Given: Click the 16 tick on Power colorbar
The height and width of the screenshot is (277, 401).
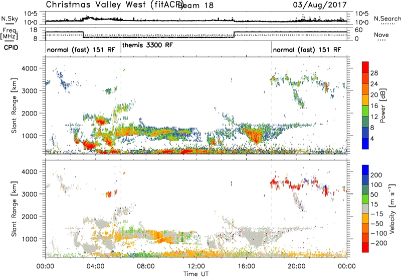Looking at the screenshot, I should coord(374,106).
